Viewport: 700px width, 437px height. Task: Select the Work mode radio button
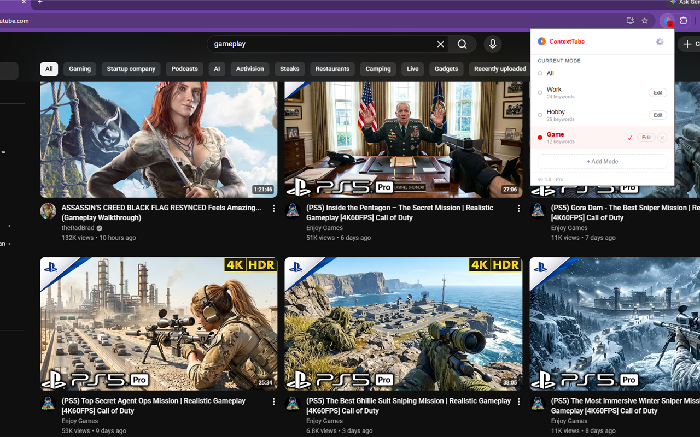pyautogui.click(x=540, y=93)
